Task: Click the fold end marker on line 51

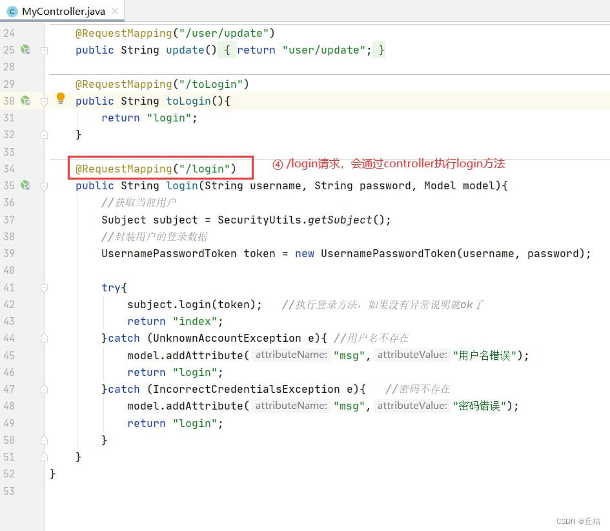Action: point(44,457)
